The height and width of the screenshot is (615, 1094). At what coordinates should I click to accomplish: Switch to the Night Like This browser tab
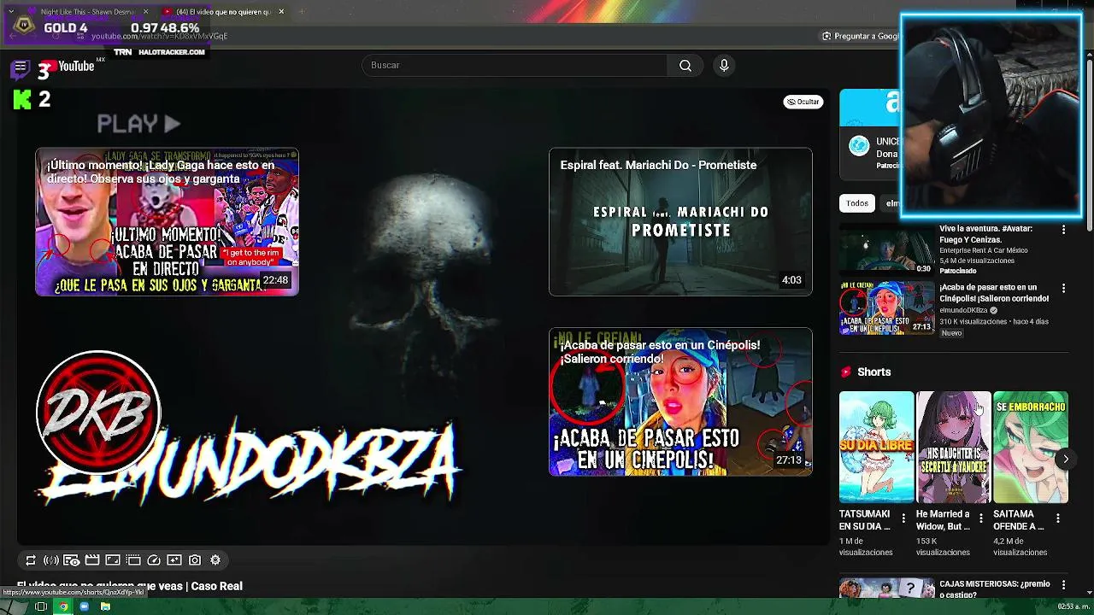(x=88, y=12)
